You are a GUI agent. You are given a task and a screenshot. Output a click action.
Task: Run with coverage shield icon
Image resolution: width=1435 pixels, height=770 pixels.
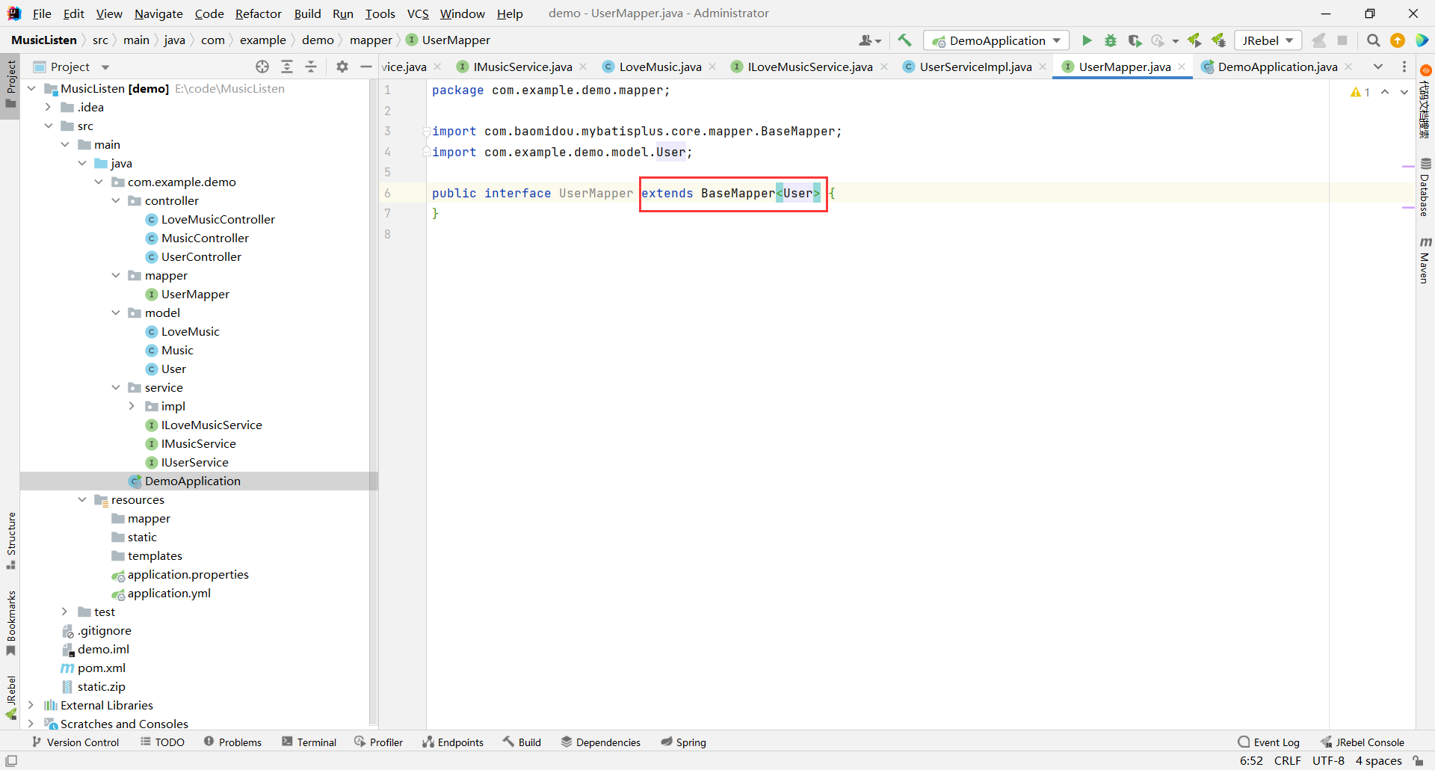[1135, 40]
